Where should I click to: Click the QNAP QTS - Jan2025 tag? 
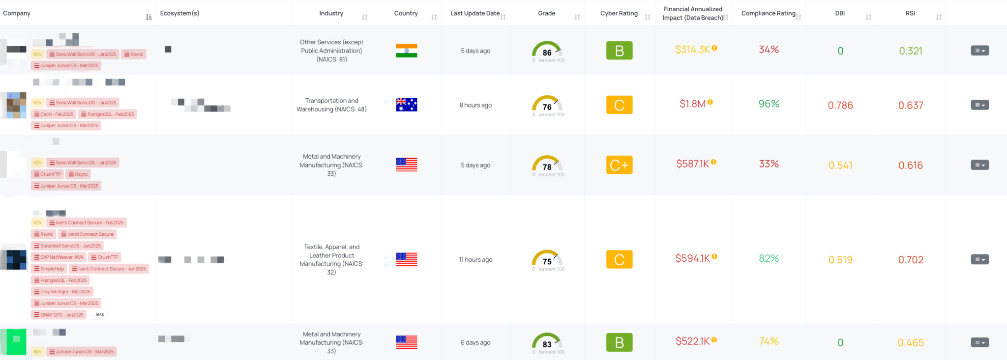[59, 315]
